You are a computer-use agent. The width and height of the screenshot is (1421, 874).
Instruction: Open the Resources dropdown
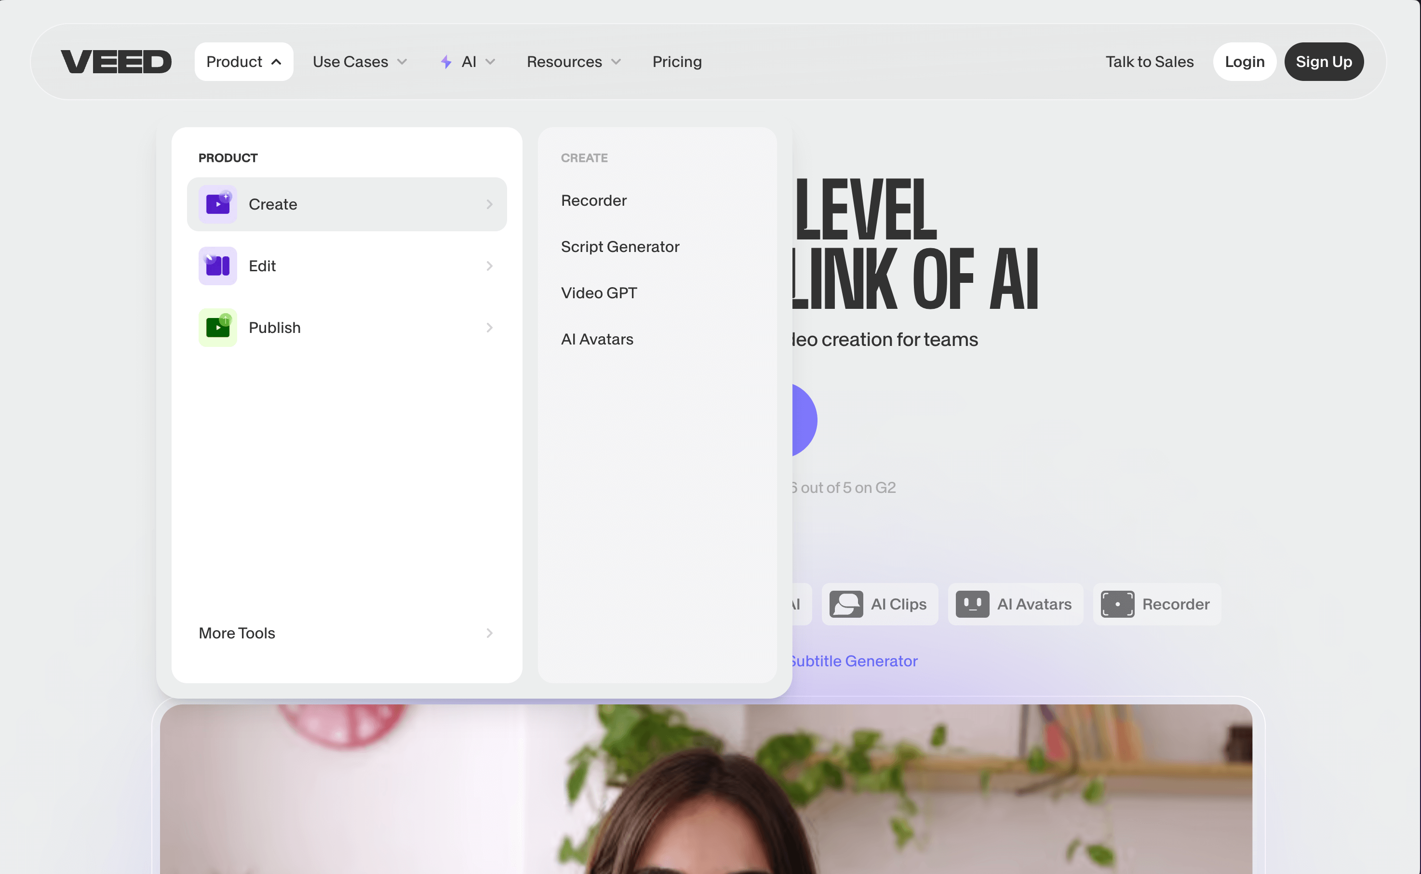coord(574,62)
